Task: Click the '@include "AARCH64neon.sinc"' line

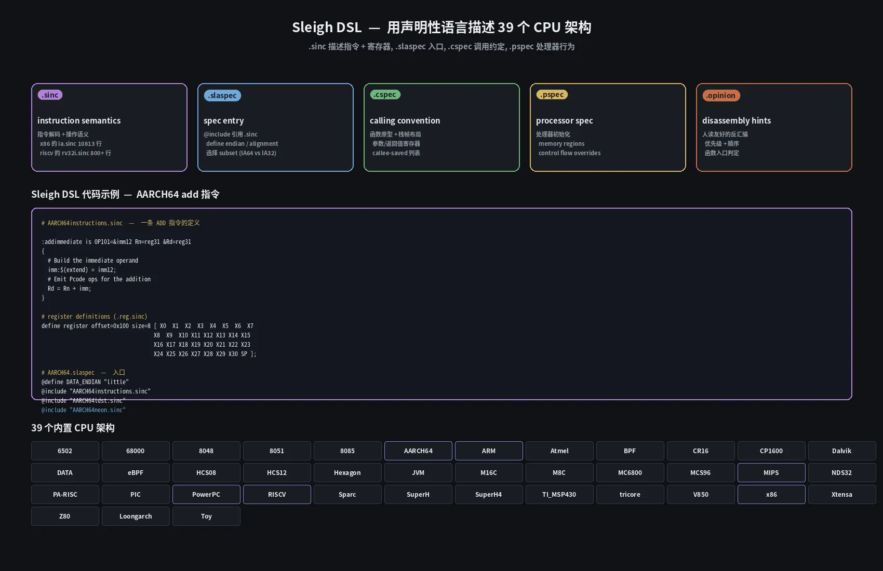Action: [84, 410]
